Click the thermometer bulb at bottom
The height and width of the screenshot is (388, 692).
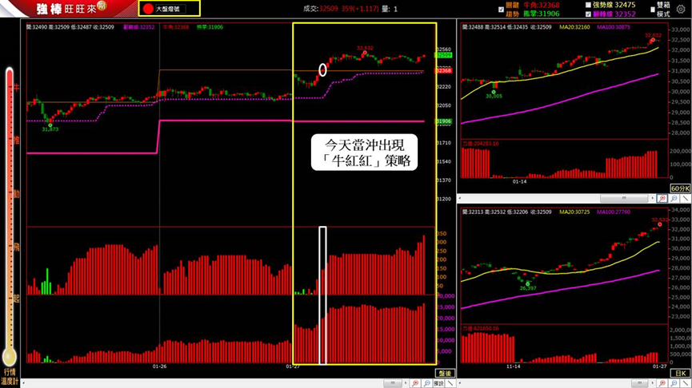point(10,356)
